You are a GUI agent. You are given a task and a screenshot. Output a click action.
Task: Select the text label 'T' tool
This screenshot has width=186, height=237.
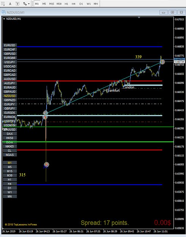(x=17, y=4)
